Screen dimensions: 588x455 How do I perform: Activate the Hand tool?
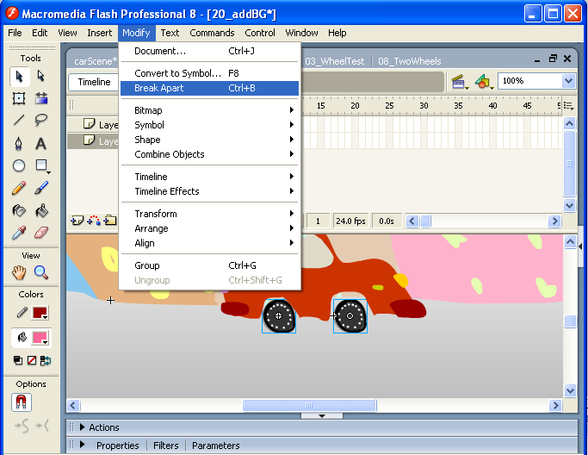(19, 272)
